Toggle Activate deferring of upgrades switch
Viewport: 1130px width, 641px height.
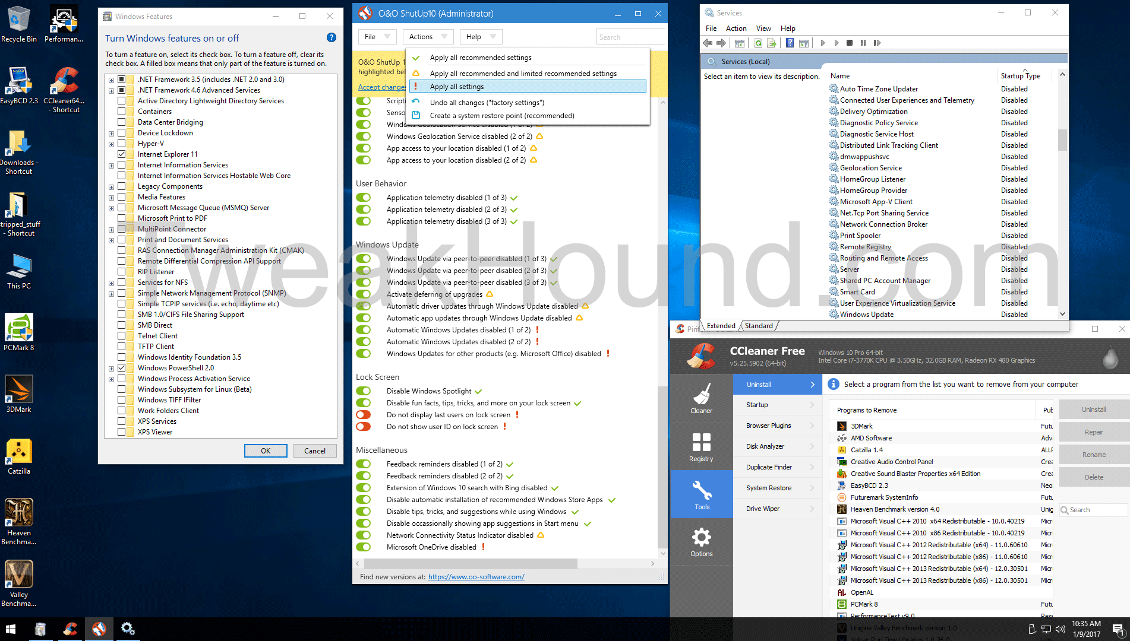pyautogui.click(x=363, y=294)
